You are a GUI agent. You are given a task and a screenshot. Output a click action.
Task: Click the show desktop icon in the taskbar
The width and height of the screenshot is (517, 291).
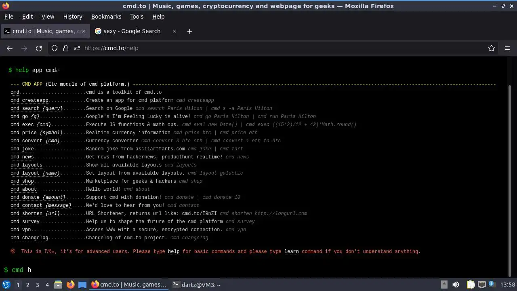tap(82, 285)
